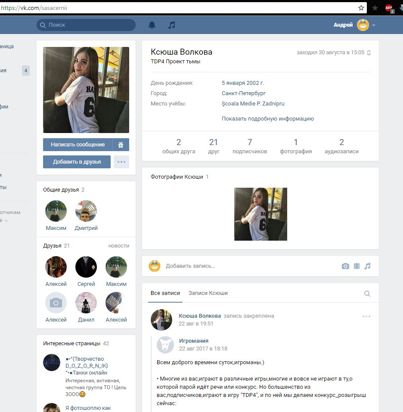Click the wall search magnifier icon
This screenshot has width=403, height=412.
[367, 294]
